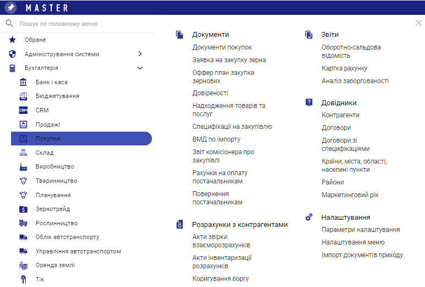Click the calculator icon for Бухгалтерія
The image size is (425, 287).
click(x=12, y=68)
